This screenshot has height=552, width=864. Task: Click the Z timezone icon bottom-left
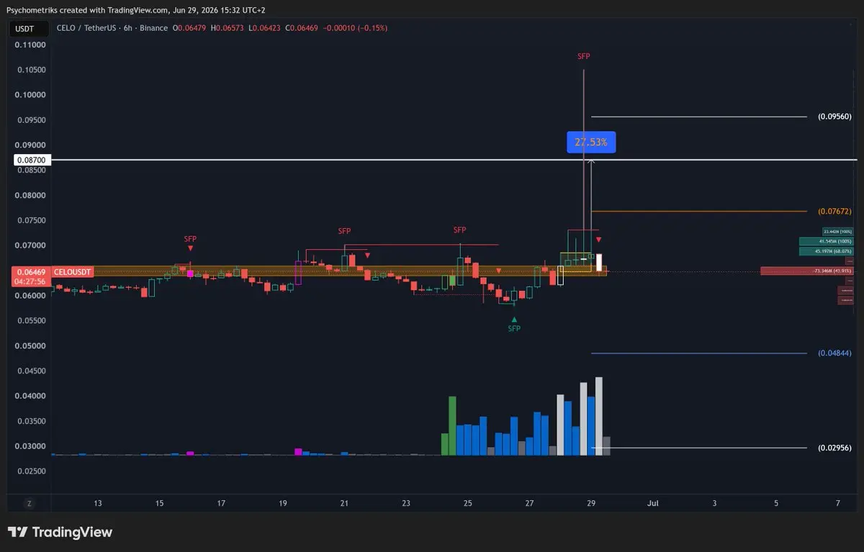tap(29, 504)
